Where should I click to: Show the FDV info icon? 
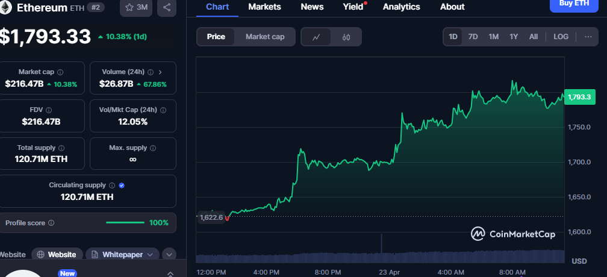click(49, 110)
